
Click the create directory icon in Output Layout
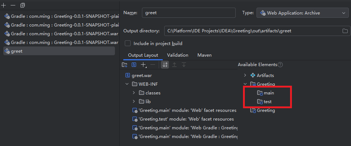(x=124, y=65)
